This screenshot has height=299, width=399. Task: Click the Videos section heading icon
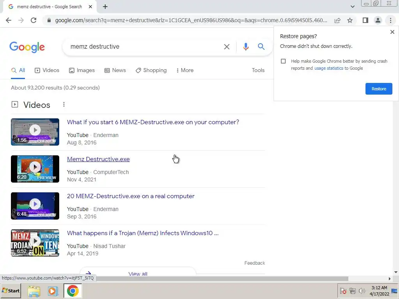[15, 104]
